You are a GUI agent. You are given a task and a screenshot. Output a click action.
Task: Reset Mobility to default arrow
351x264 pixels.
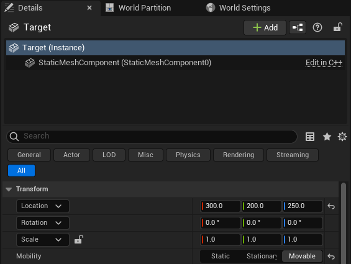click(331, 256)
